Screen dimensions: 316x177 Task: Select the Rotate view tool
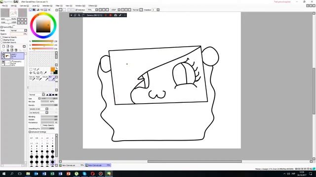(38, 73)
